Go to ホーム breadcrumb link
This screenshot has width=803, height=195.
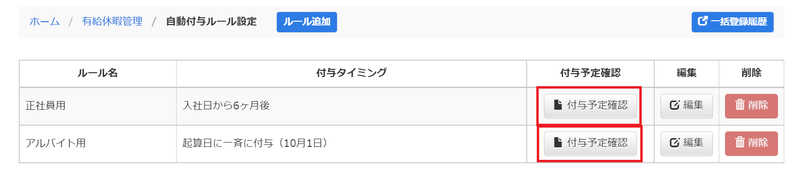(44, 22)
